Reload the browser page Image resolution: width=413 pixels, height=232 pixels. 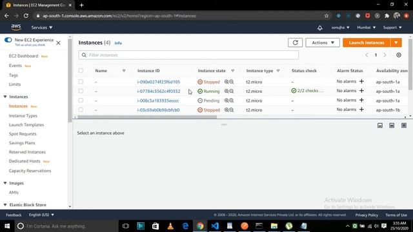(x=26, y=15)
